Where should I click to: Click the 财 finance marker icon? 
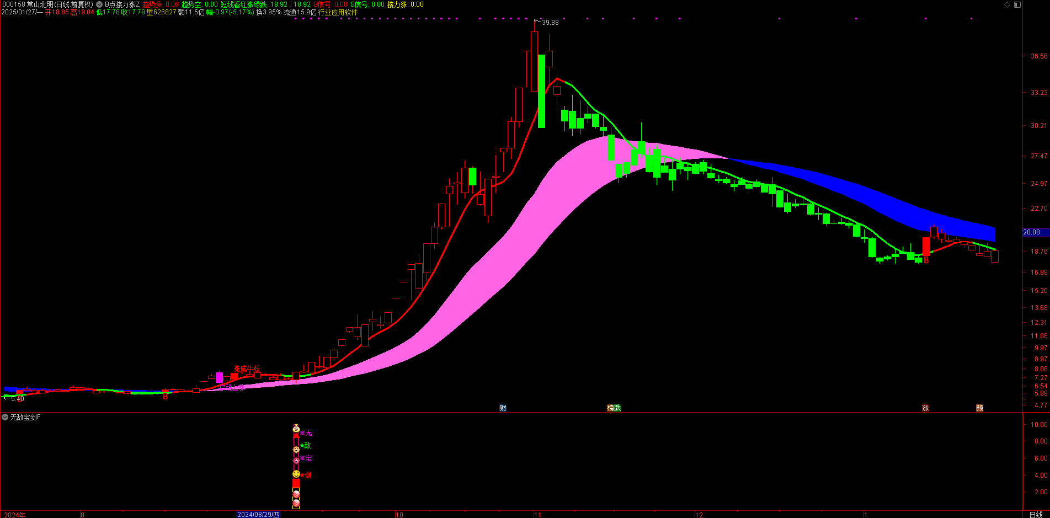(x=503, y=408)
